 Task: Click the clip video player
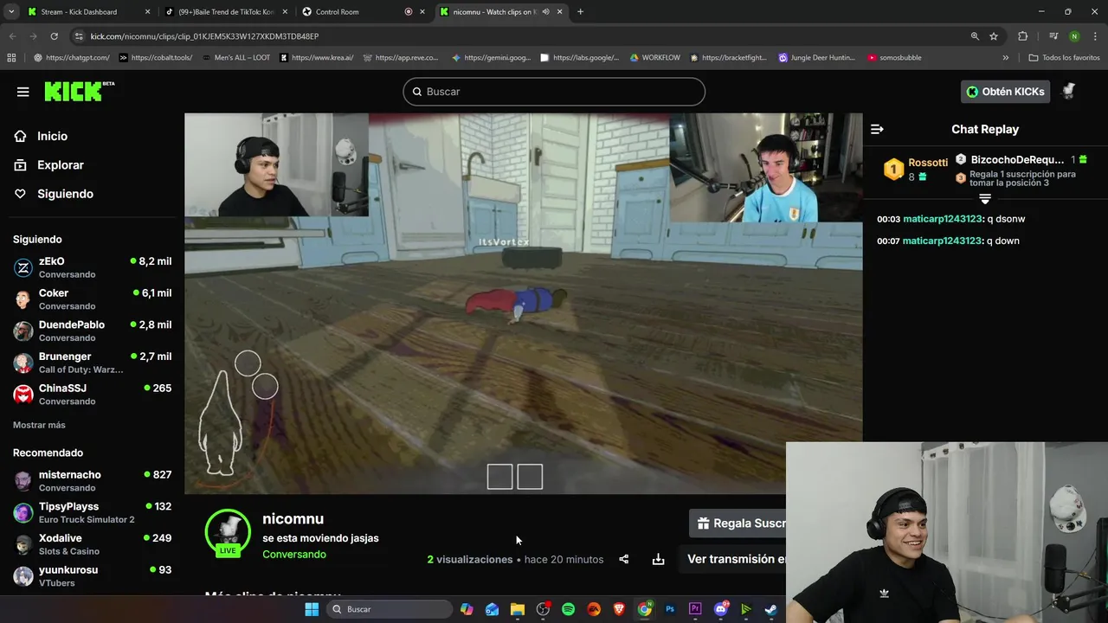523,303
